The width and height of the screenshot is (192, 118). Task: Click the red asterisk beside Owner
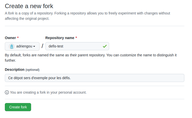point(18,38)
